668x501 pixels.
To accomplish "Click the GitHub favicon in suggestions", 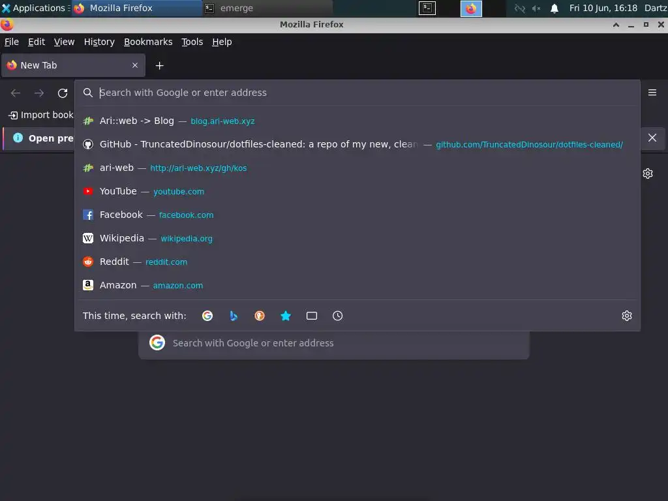I will (88, 144).
